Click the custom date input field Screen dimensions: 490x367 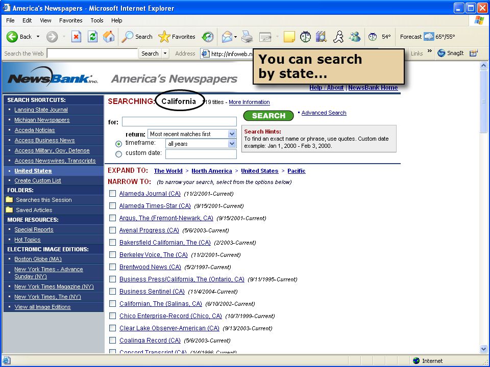[x=201, y=154]
